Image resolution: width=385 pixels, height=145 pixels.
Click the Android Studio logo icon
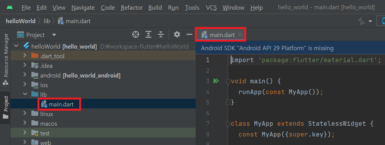tap(10, 8)
